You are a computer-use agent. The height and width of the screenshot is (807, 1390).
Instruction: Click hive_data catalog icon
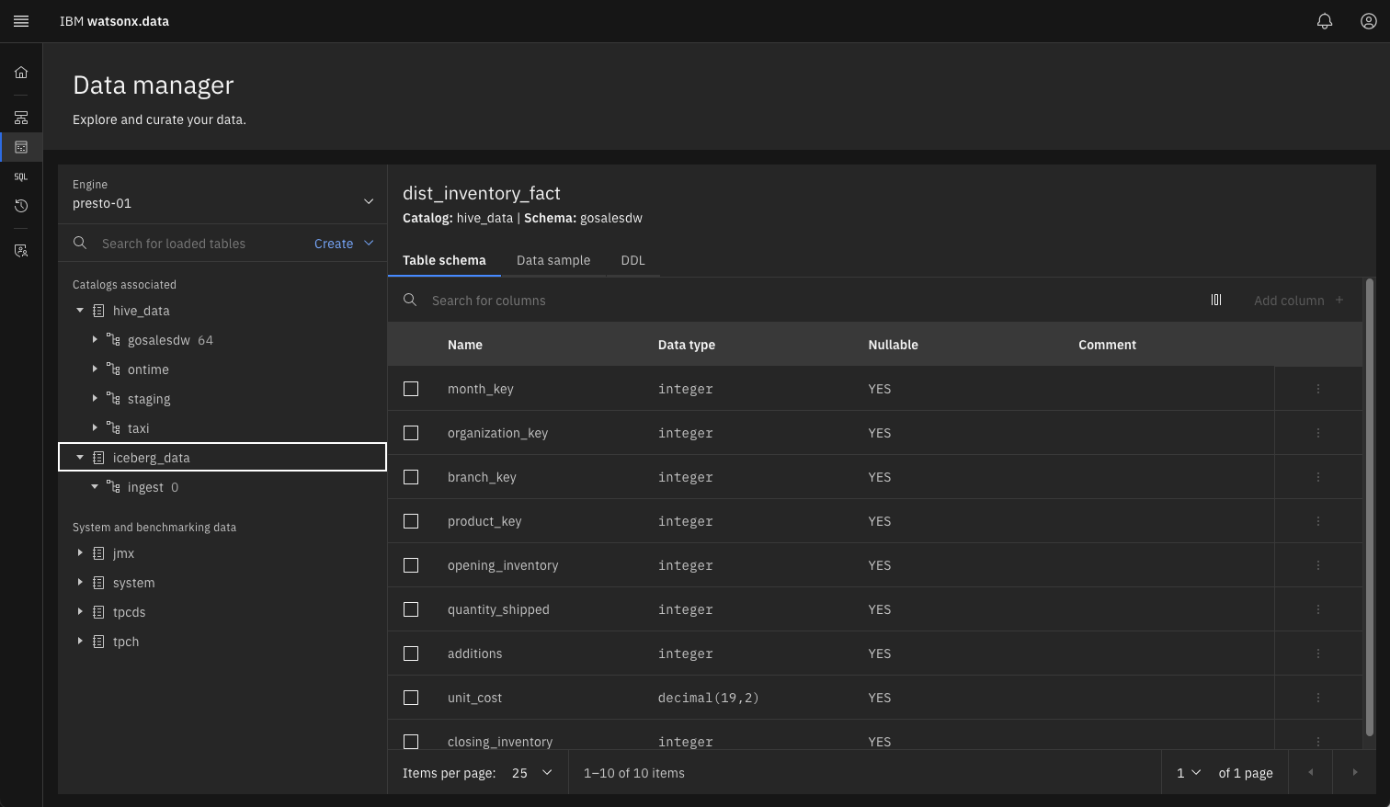[98, 311]
